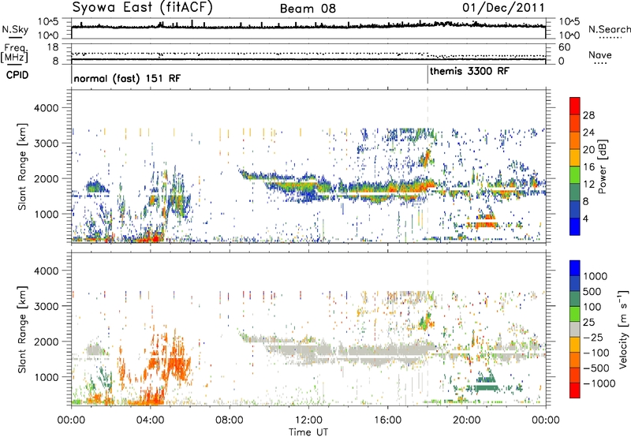
Task: Click the "500" tick on Velocity colorbar
Action: click(x=592, y=291)
